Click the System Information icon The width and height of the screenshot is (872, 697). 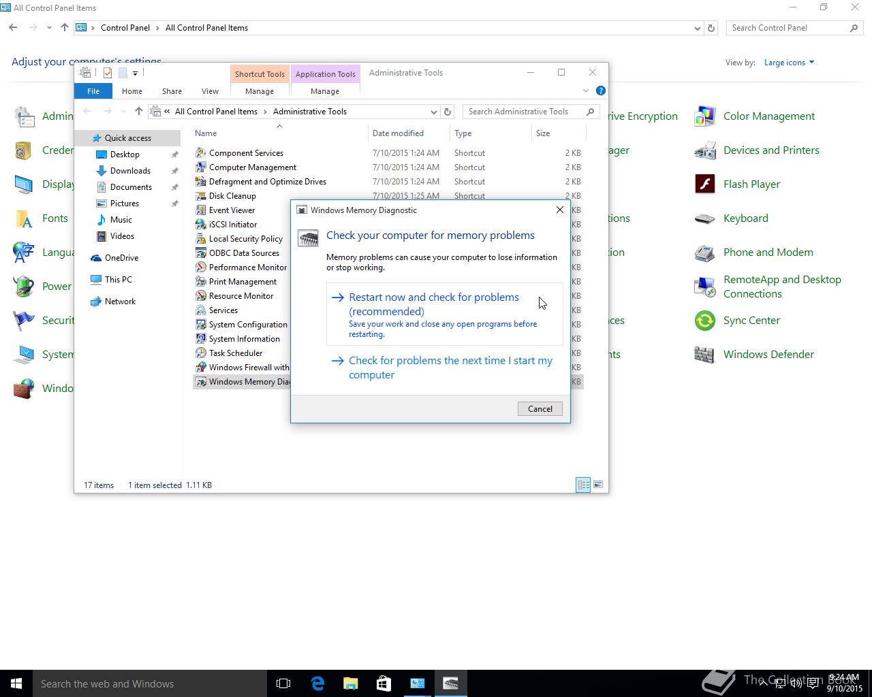pyautogui.click(x=200, y=339)
